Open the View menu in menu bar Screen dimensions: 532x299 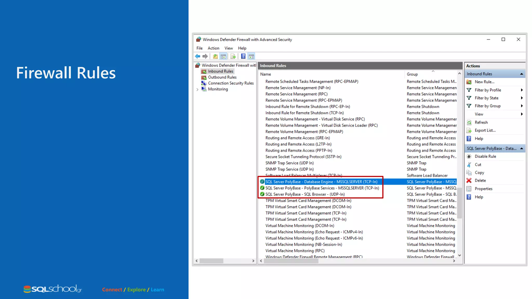tap(229, 48)
